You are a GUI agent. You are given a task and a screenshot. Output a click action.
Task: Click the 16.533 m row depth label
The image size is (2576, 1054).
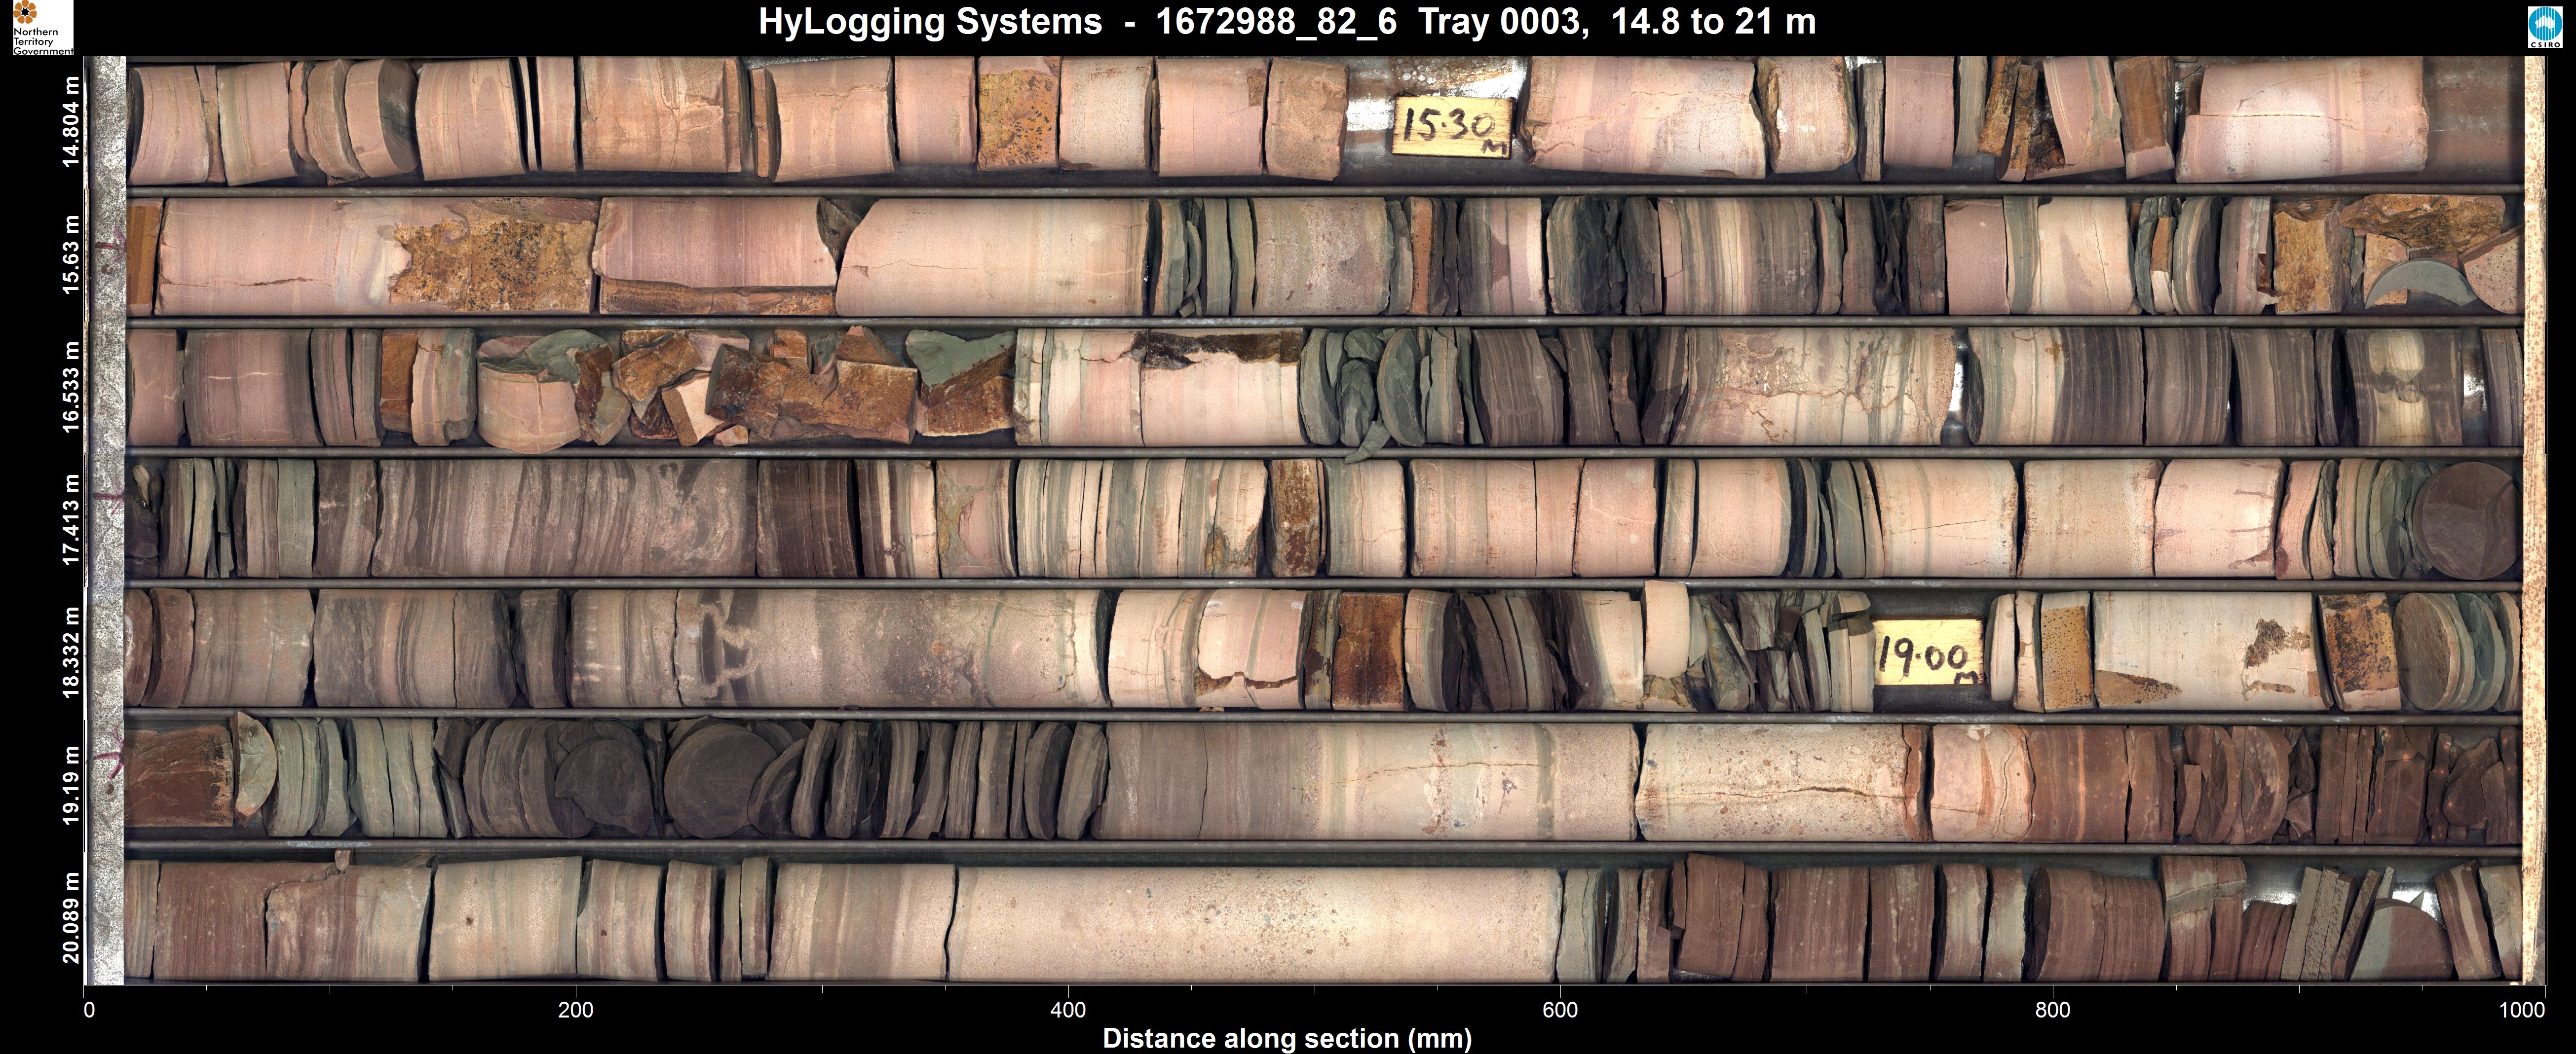71,387
